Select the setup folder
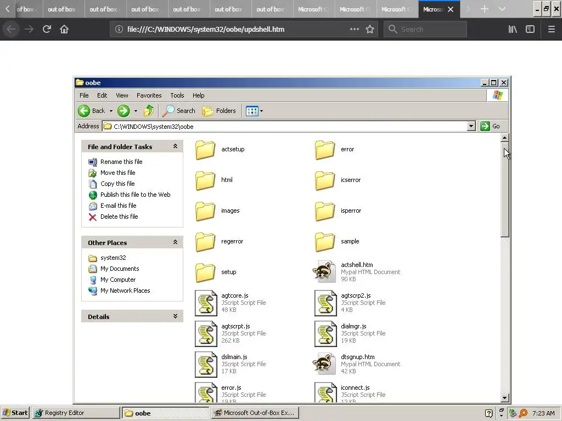This screenshot has width=562, height=421. 216,272
